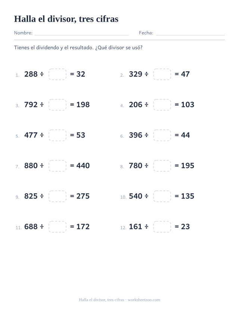Click the dividend 477
Viewport: 239px width, 310px height.
(x=31, y=135)
